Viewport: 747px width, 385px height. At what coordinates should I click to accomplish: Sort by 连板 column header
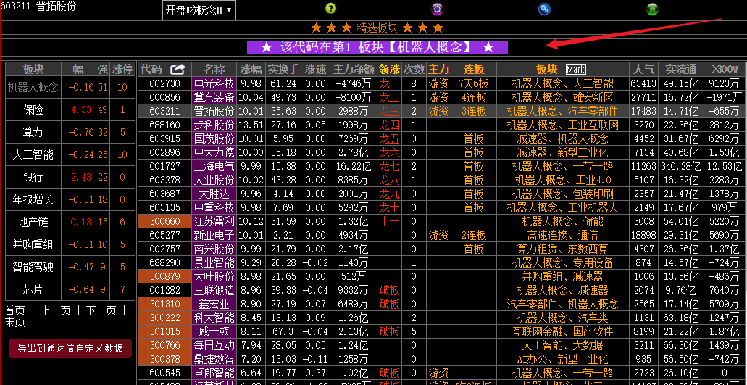click(x=474, y=69)
